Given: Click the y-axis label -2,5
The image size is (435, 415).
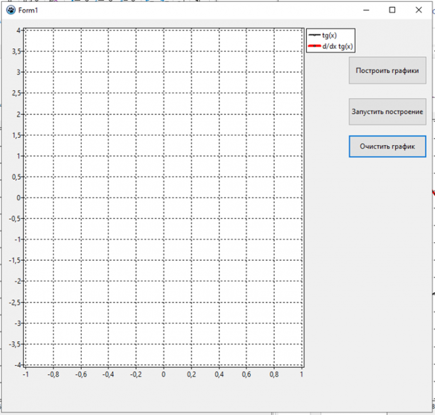Looking at the screenshot, I should tap(15, 302).
